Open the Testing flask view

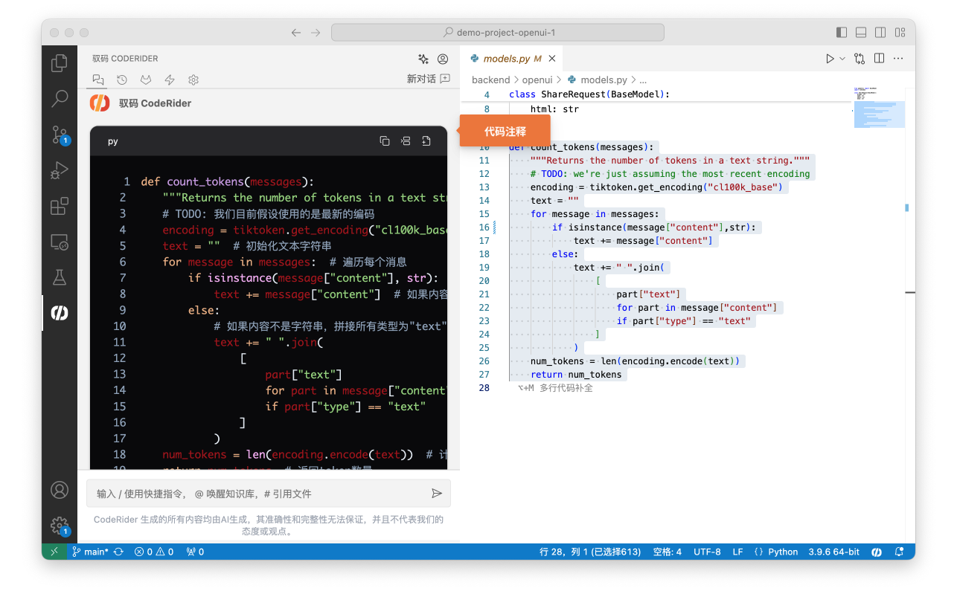tap(60, 277)
